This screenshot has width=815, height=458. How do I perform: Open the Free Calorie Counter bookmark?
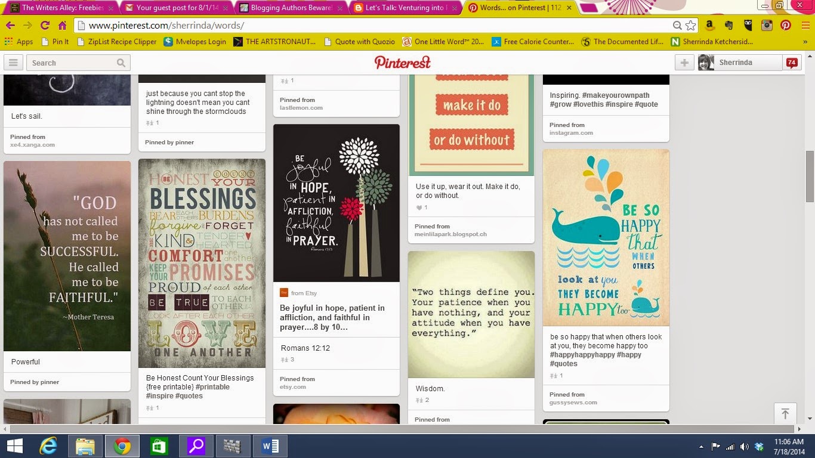pyautogui.click(x=533, y=42)
